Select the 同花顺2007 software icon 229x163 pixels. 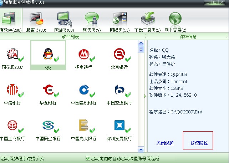[x=12, y=54]
